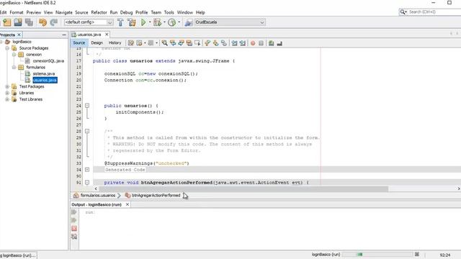Screen dimensions: 461x259
Task: Open the CrudEscuela database dropdown
Action: tap(230, 22)
